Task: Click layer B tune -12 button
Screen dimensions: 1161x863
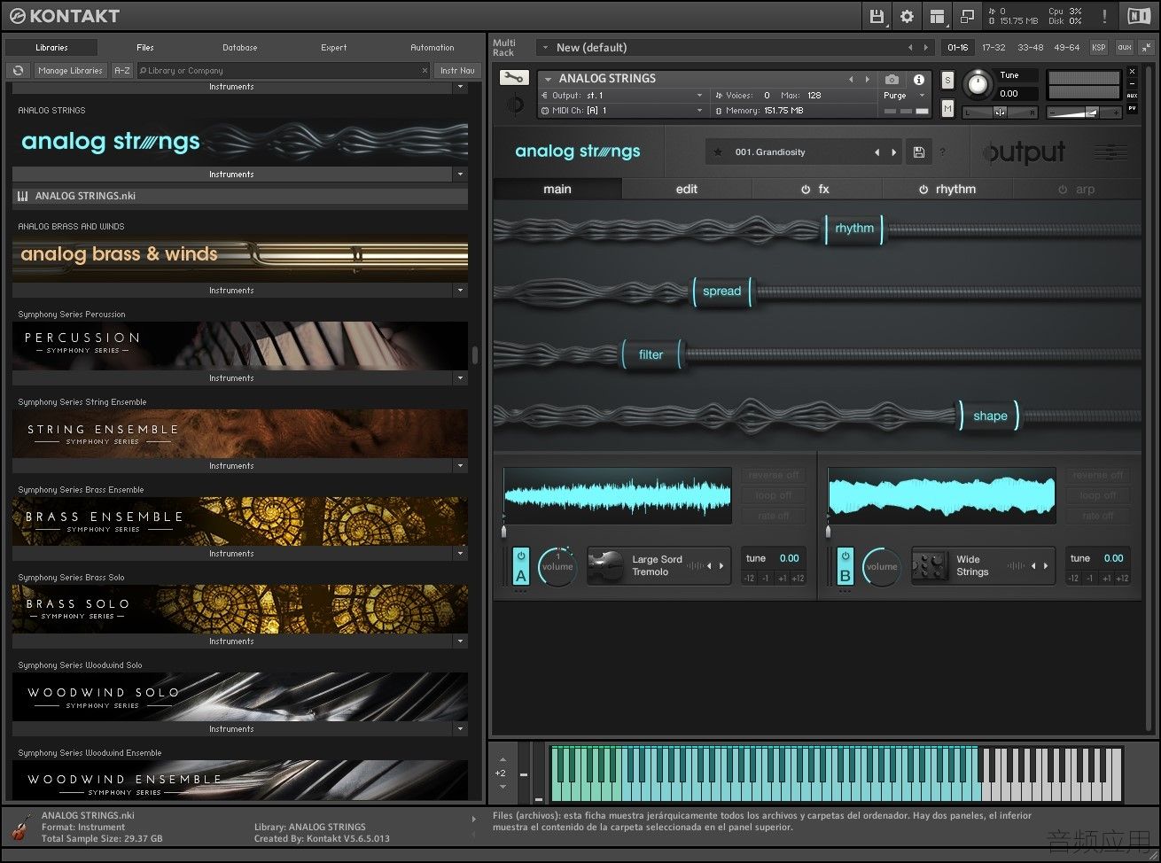Action: coord(1073,579)
